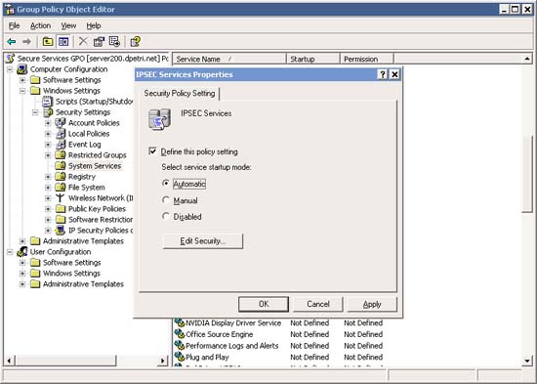Collapse the User Configuration node

(10, 252)
